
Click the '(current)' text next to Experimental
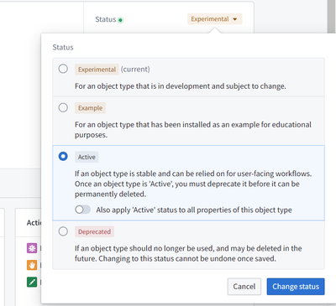click(x=135, y=69)
